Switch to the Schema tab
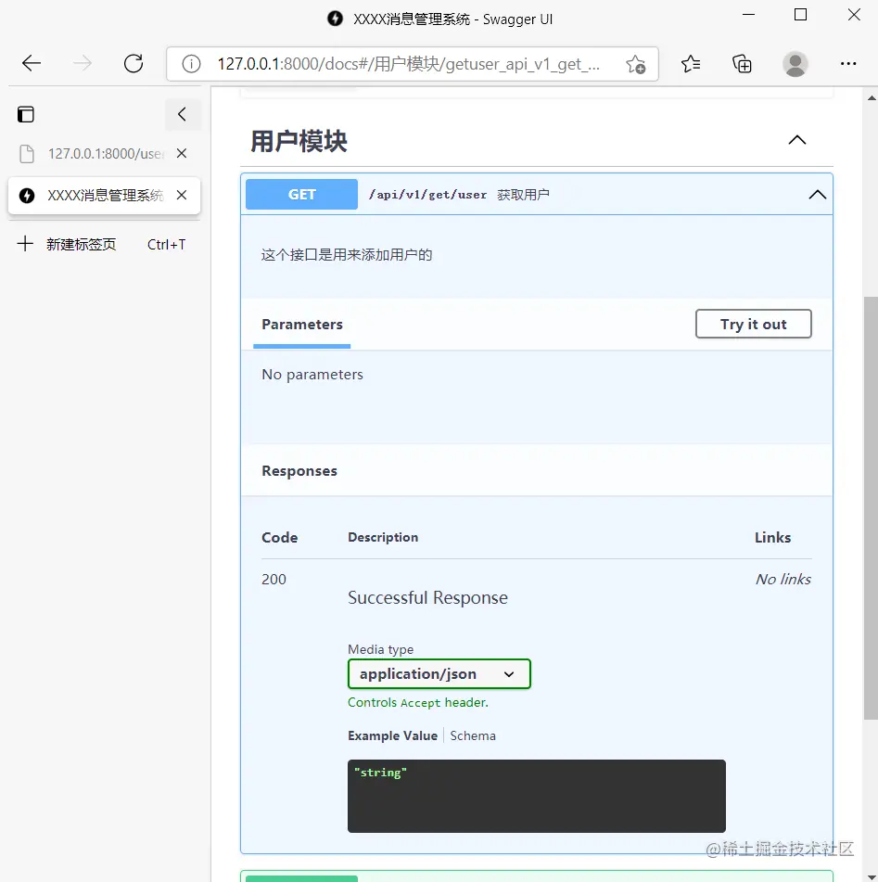 tap(473, 735)
